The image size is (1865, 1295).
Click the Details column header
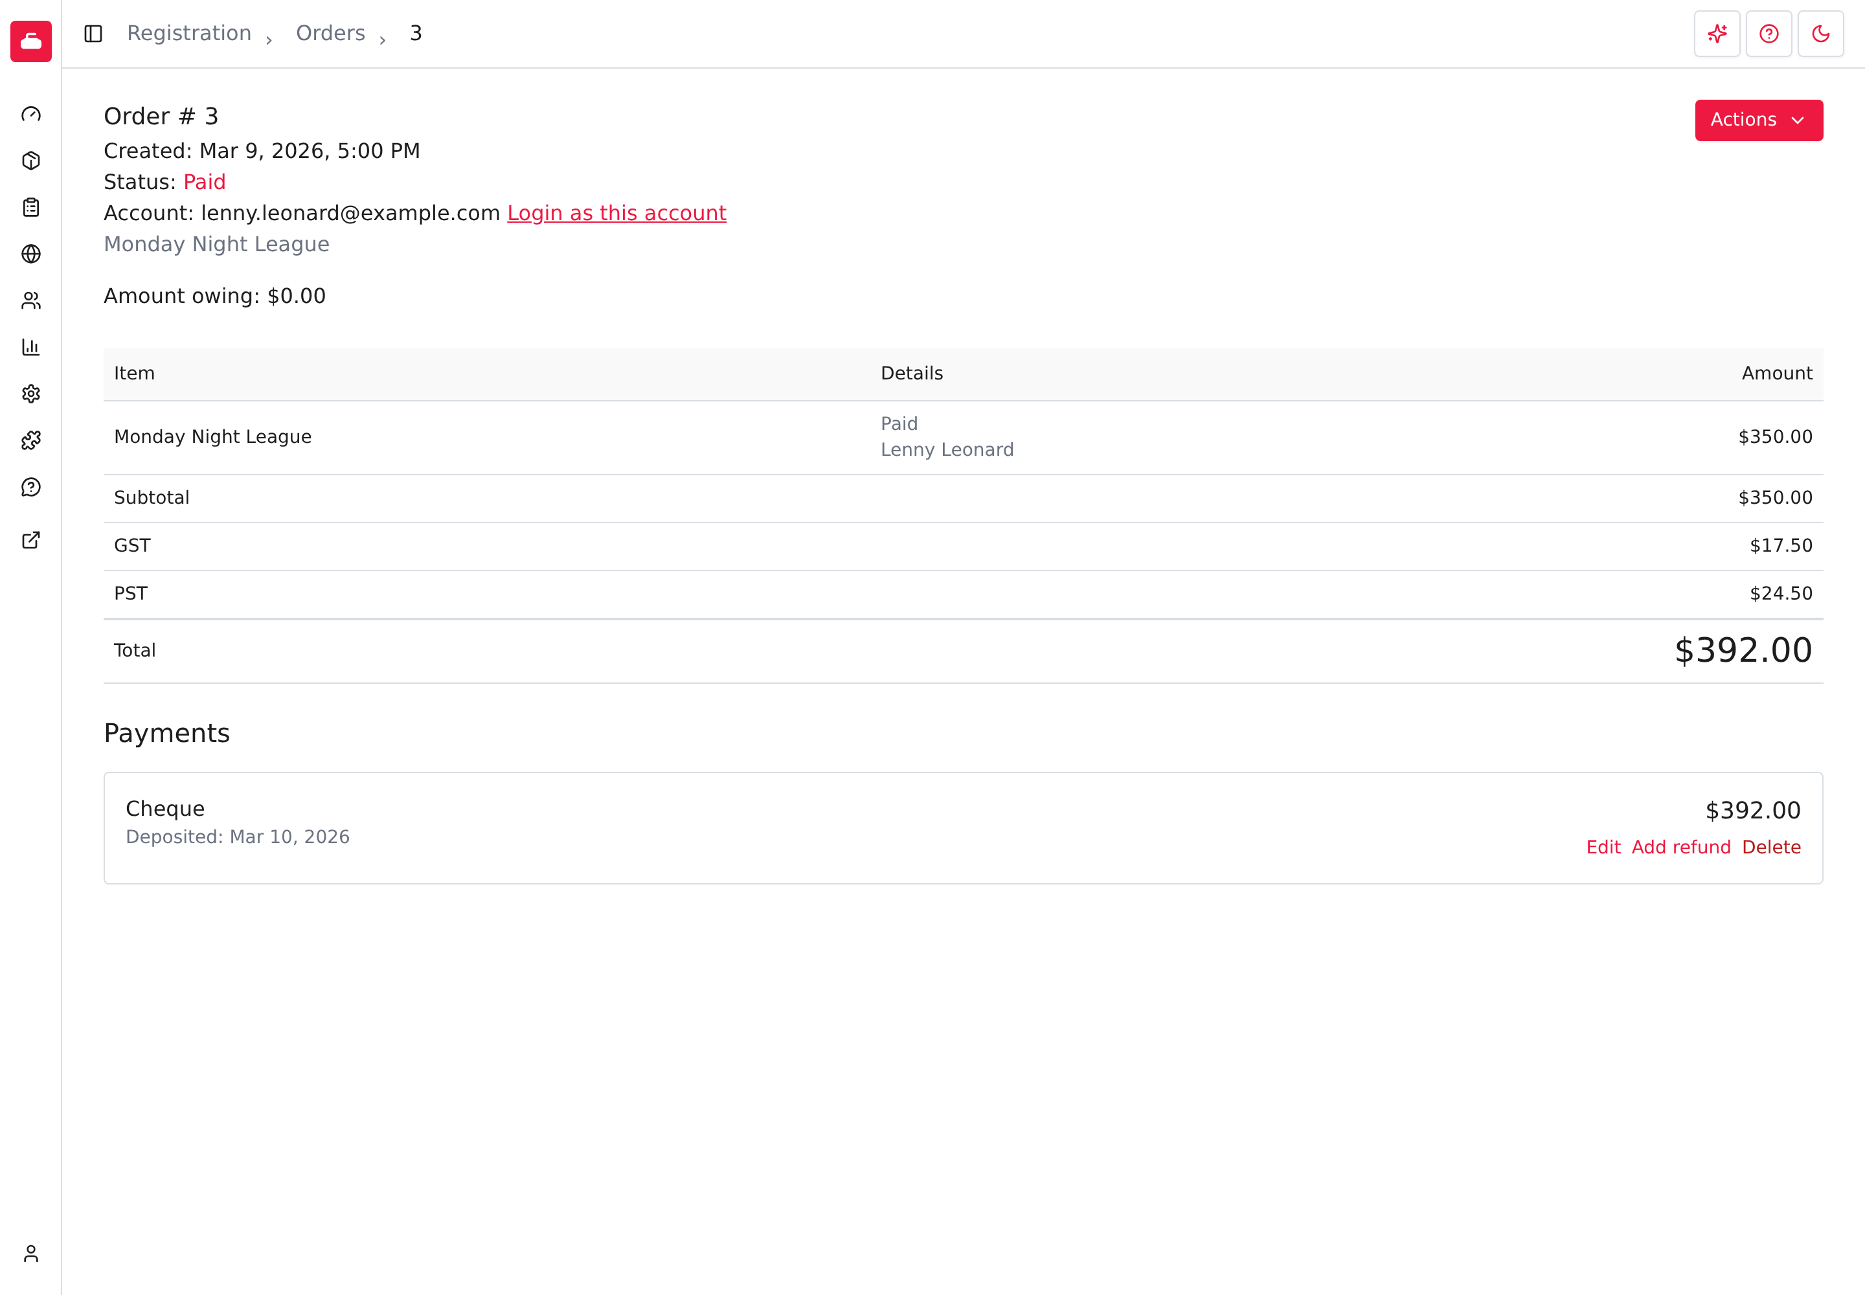[x=912, y=373]
